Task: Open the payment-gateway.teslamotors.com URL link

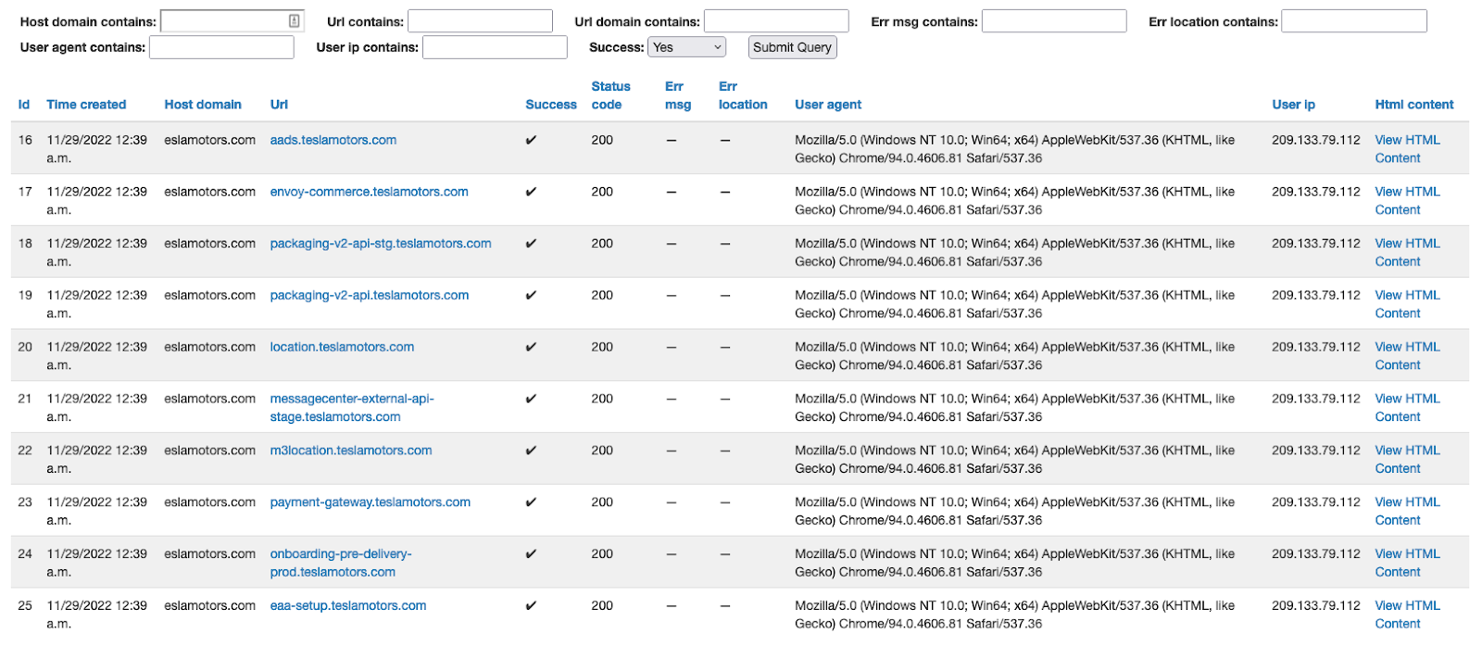Action: click(x=370, y=503)
